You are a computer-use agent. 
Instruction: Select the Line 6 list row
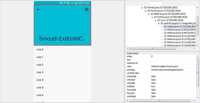point(62,95)
